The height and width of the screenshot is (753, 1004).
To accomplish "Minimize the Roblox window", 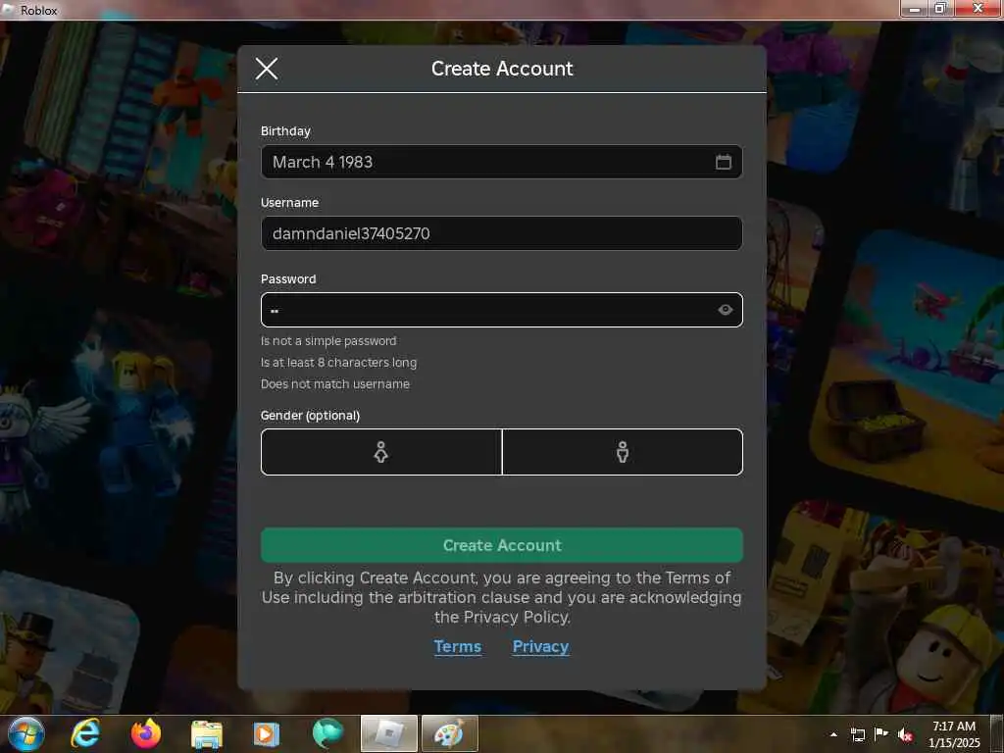I will pyautogui.click(x=915, y=9).
